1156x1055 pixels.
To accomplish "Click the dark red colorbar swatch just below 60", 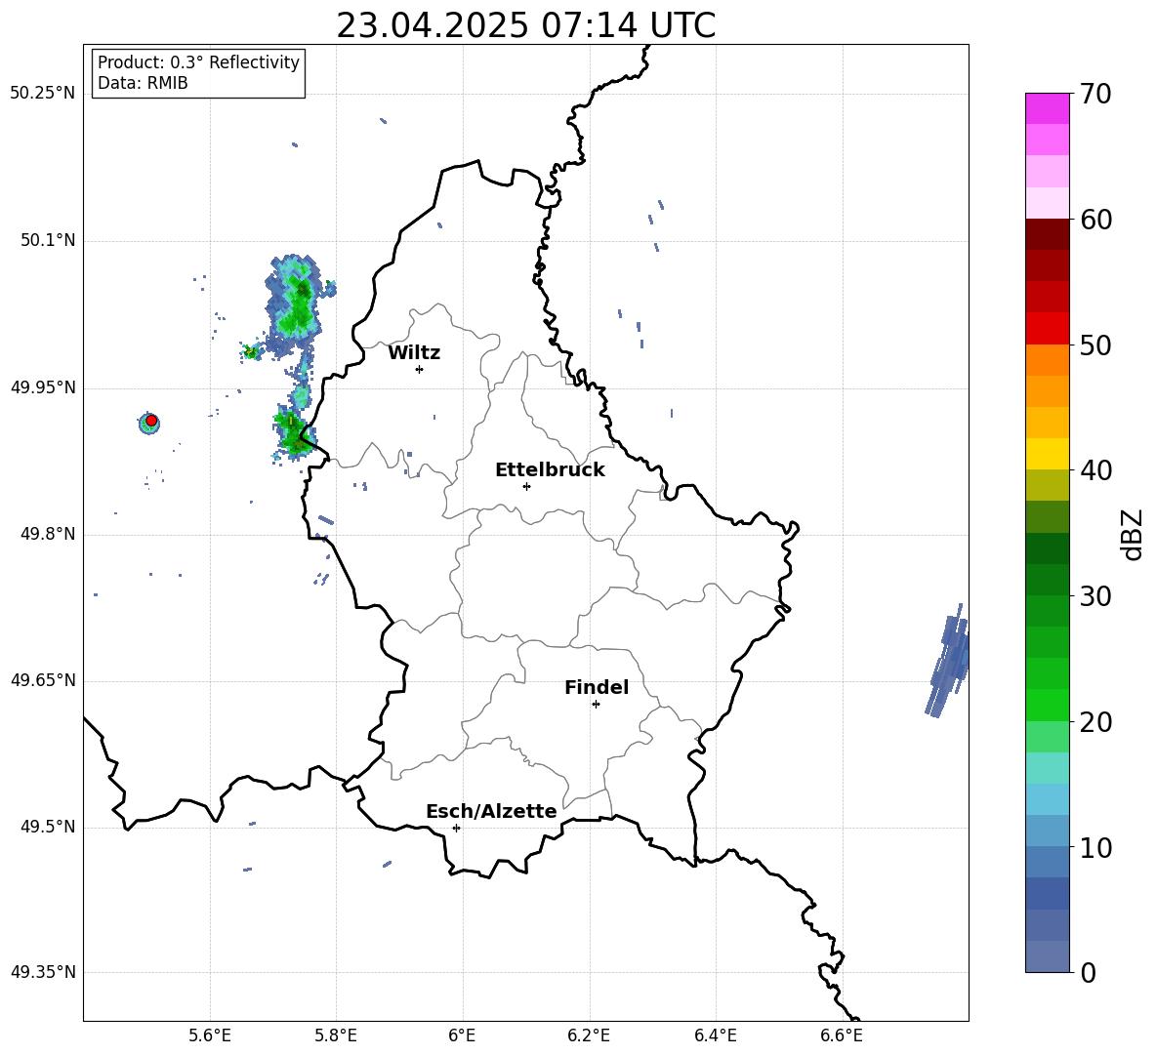I will (x=1047, y=234).
